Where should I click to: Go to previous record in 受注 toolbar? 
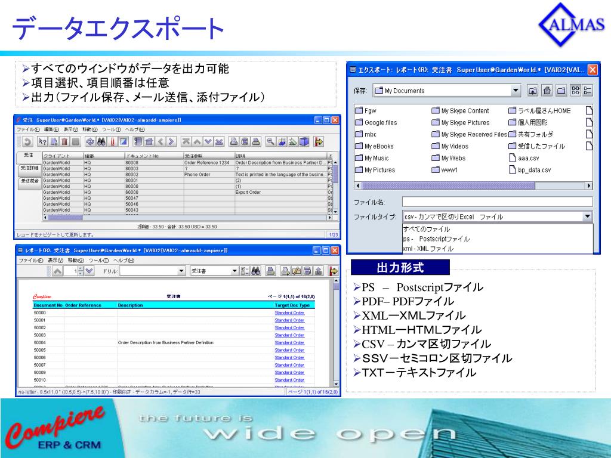197,142
